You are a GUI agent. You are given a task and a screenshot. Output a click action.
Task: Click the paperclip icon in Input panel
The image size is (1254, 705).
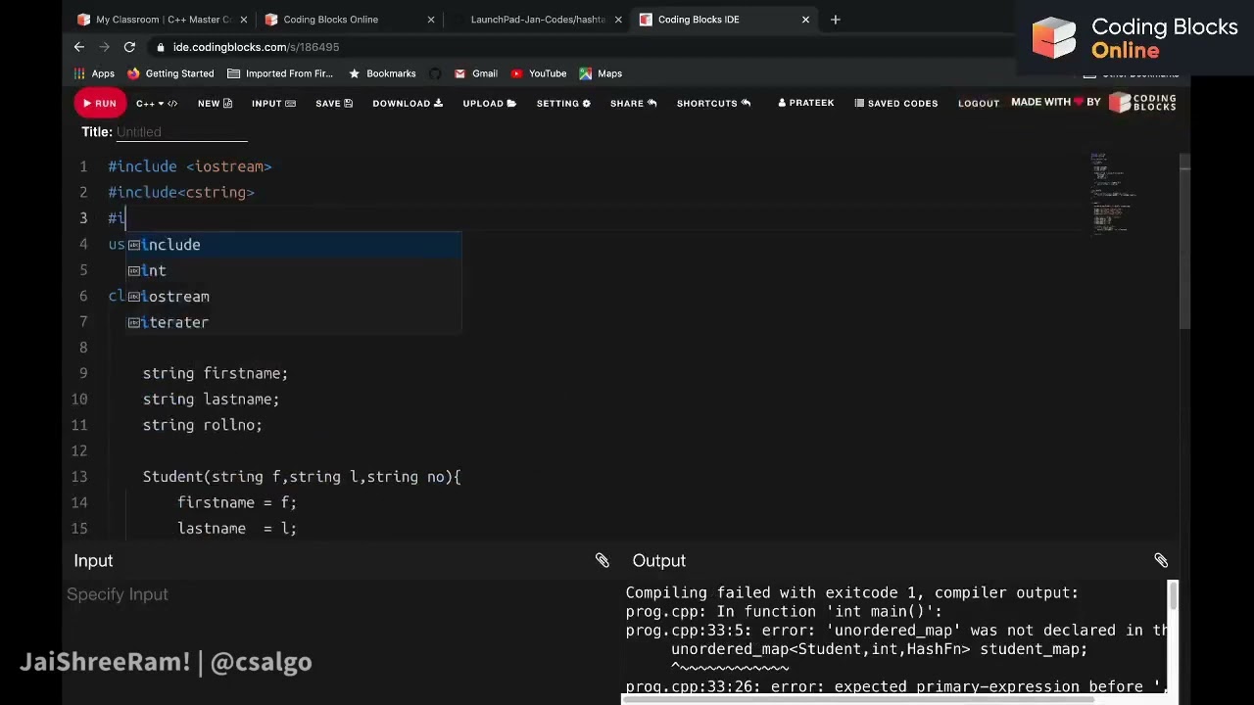click(x=602, y=560)
